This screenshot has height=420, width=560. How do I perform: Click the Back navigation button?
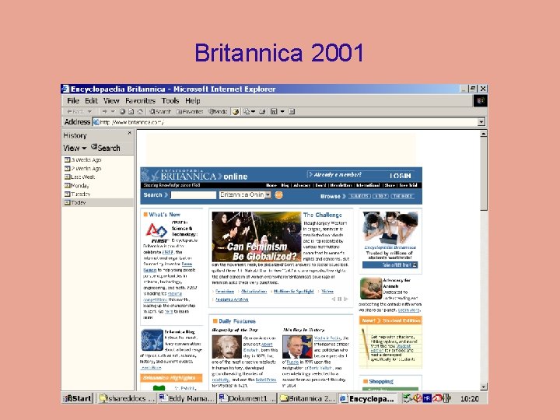pyautogui.click(x=75, y=111)
